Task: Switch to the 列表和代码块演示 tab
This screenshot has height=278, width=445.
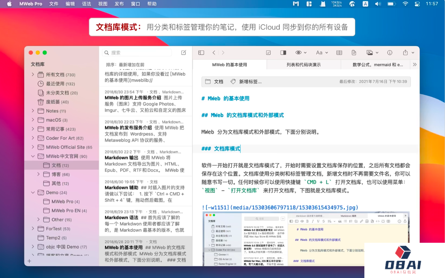Action: click(304, 65)
